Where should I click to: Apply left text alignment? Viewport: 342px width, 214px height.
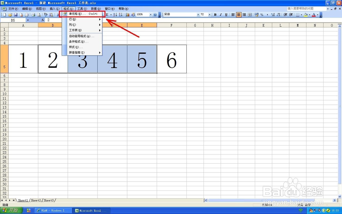(233, 15)
